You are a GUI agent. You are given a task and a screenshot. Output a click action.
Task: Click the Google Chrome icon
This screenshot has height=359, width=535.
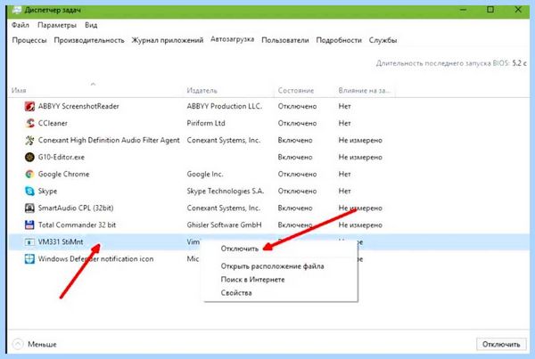coord(29,174)
